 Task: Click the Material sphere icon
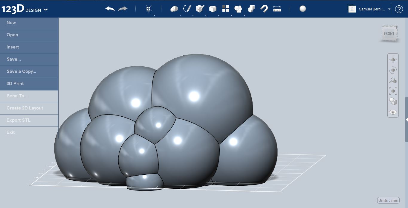pos(302,9)
